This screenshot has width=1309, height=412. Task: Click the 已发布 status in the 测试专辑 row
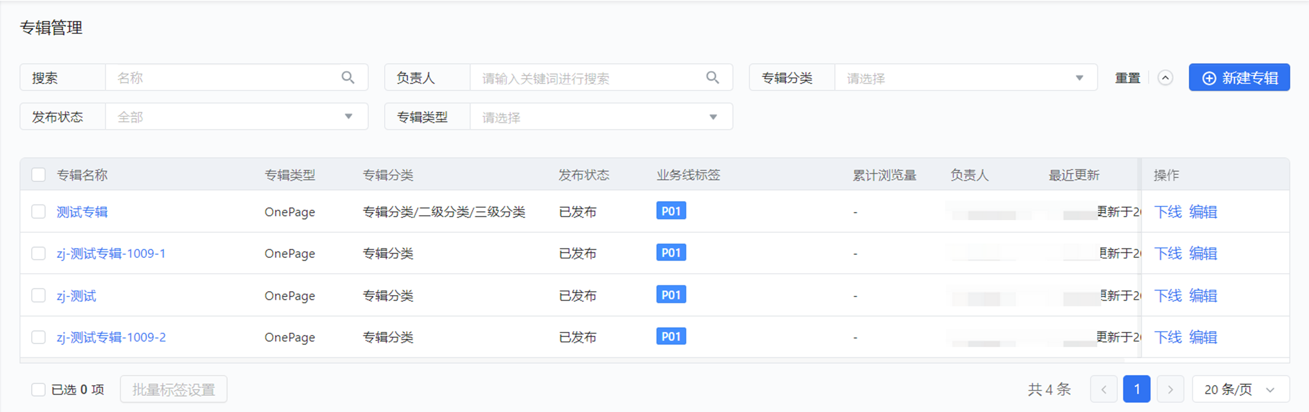578,212
